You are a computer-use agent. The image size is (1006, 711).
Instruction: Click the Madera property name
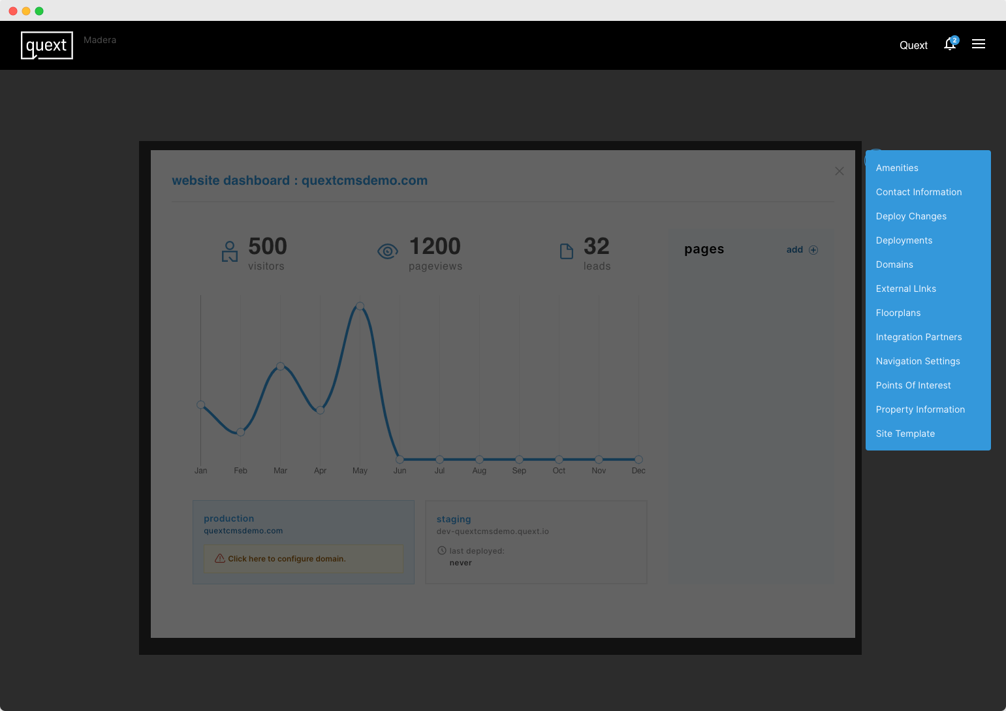click(100, 40)
